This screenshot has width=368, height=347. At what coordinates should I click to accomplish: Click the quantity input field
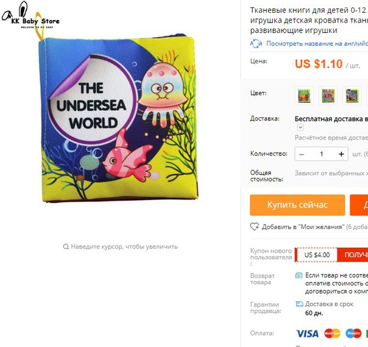322,154
